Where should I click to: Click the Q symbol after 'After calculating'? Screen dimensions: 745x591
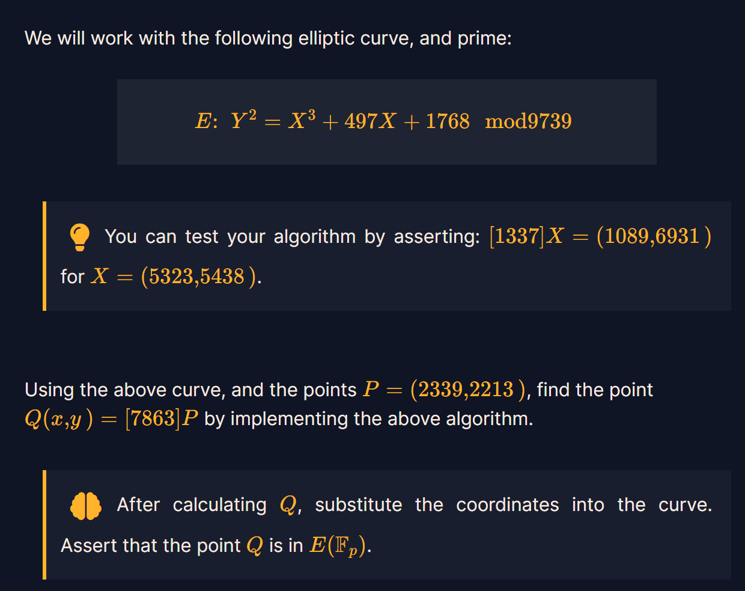(x=288, y=505)
